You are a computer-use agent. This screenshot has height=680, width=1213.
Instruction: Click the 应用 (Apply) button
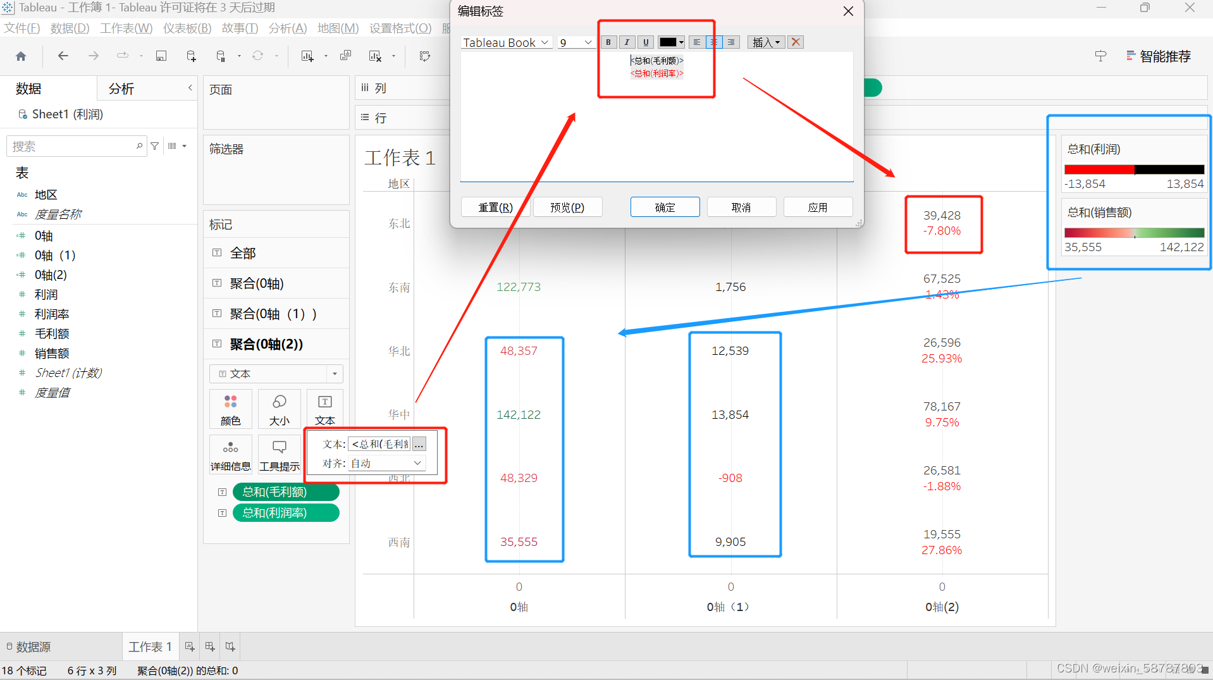click(x=818, y=207)
